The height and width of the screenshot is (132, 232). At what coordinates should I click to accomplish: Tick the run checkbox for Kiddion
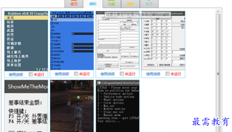click(x=30, y=74)
